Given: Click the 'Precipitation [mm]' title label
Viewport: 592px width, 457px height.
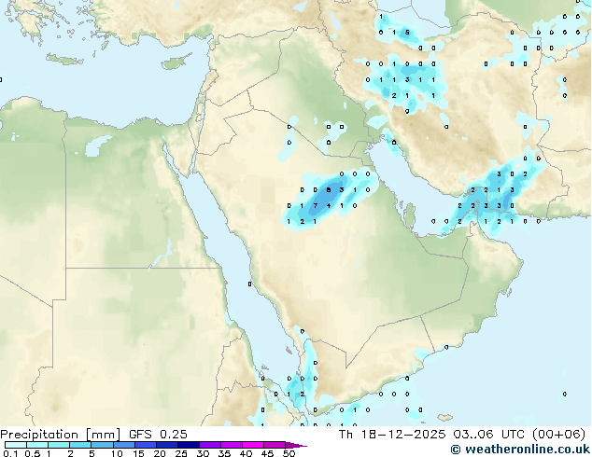Looking at the screenshot, I should point(61,435).
